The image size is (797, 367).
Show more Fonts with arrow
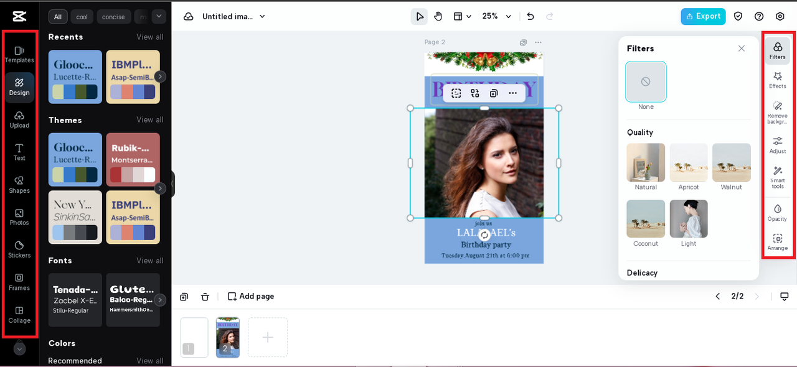(160, 300)
